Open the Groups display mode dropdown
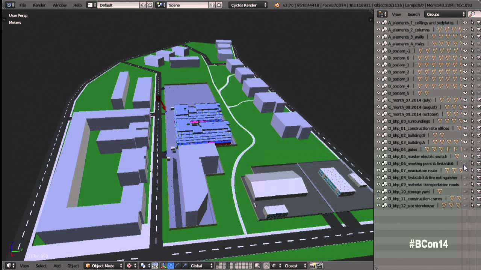Image resolution: width=481 pixels, height=270 pixels. [445, 14]
